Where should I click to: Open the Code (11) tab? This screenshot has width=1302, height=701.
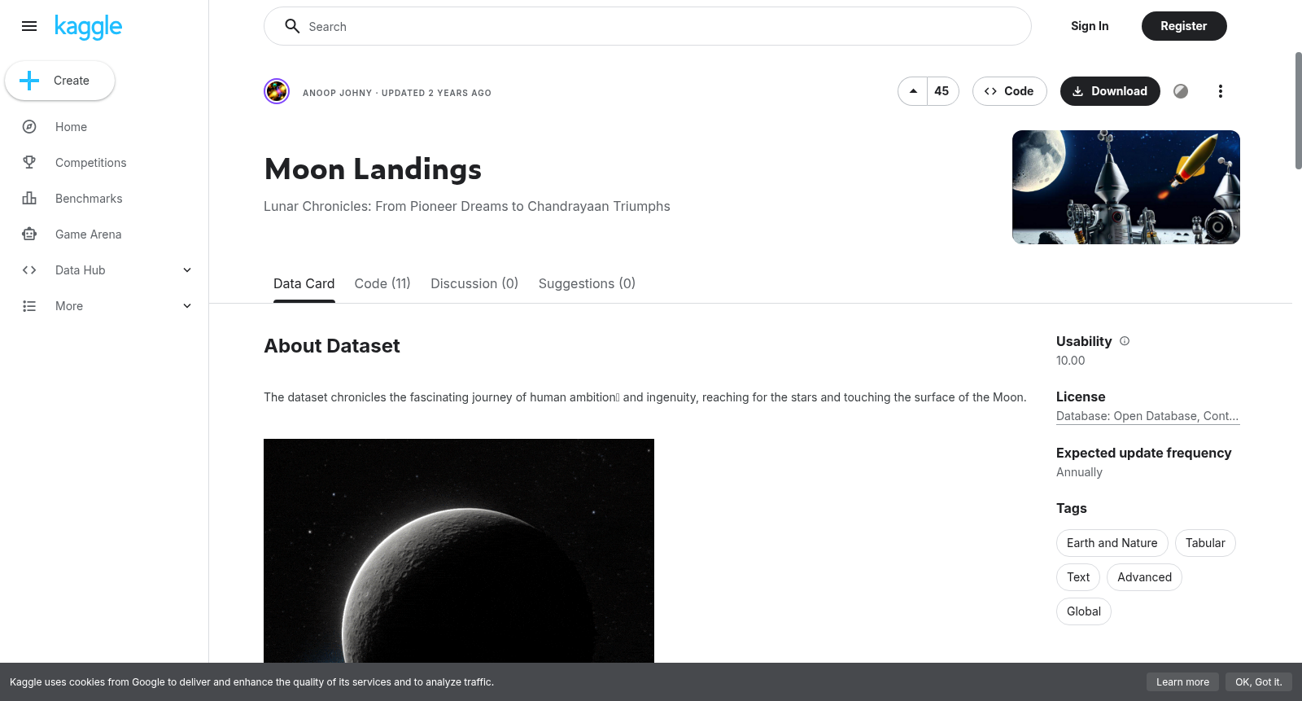click(x=382, y=283)
